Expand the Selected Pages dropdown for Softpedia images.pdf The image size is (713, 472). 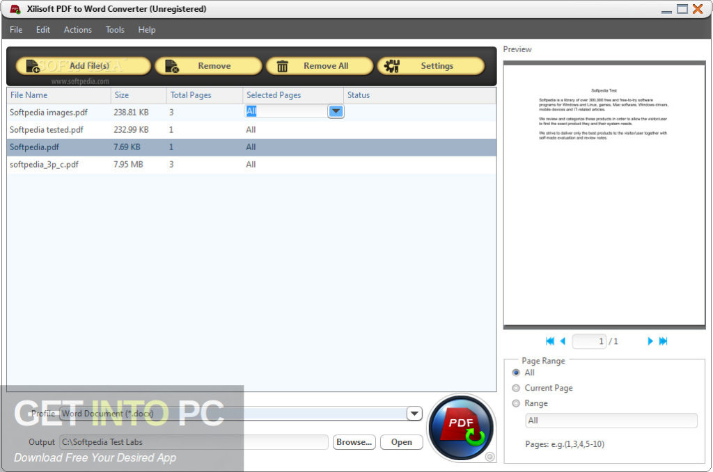tap(336, 111)
